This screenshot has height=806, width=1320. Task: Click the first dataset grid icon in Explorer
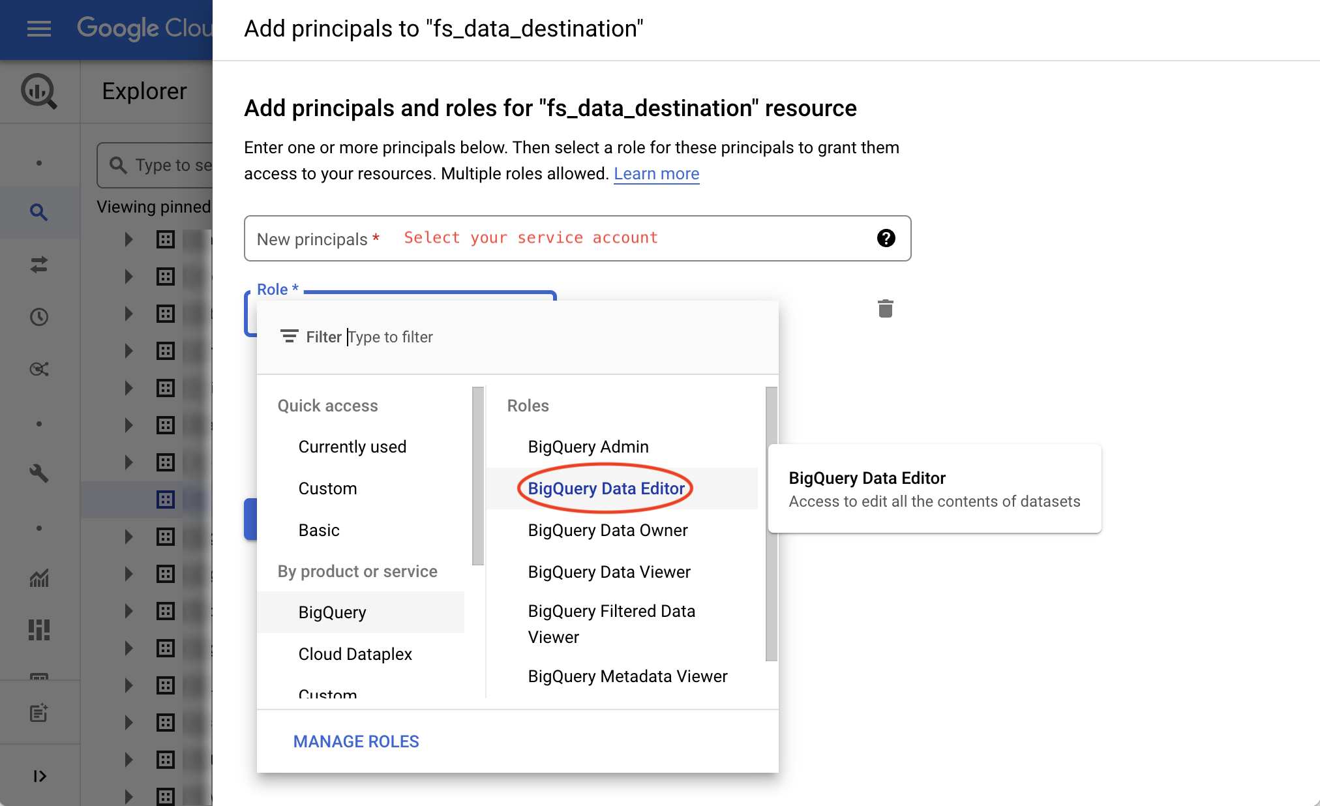[166, 239]
